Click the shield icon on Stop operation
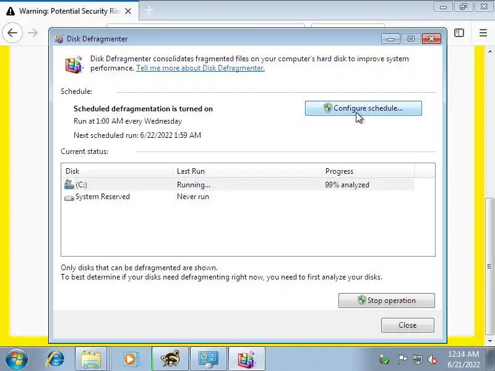This screenshot has height=371, width=495. [362, 300]
